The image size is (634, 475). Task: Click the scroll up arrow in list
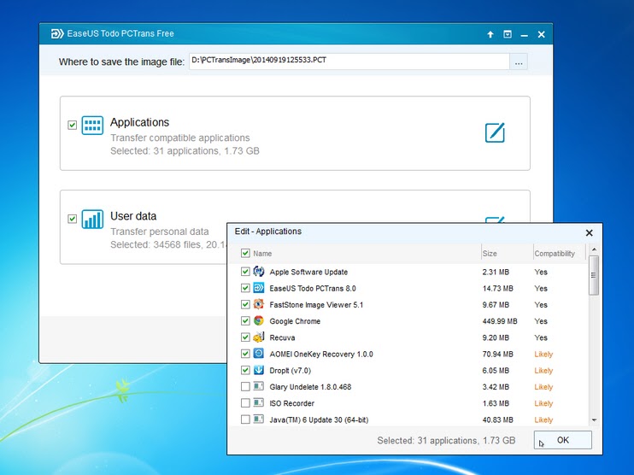(x=594, y=249)
